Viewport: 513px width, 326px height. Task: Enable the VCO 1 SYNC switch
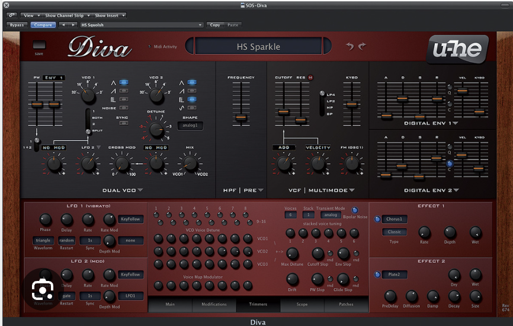coord(124,123)
